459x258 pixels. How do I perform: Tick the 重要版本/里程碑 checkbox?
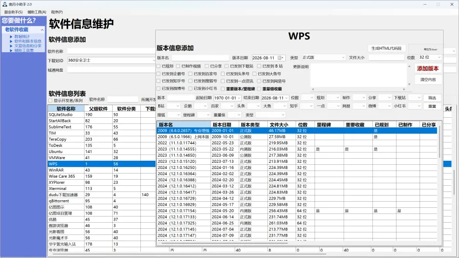[x=223, y=89]
